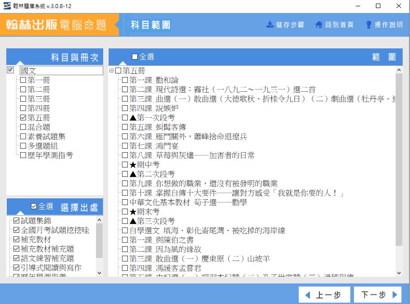This screenshot has width=410, height=304.
Task: Select 第一課_與陳伯之書 row text
Action: (x=161, y=240)
